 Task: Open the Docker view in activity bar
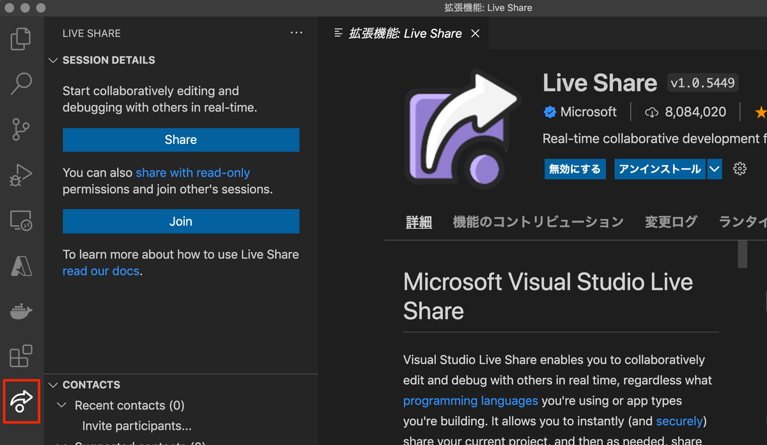pyautogui.click(x=21, y=311)
